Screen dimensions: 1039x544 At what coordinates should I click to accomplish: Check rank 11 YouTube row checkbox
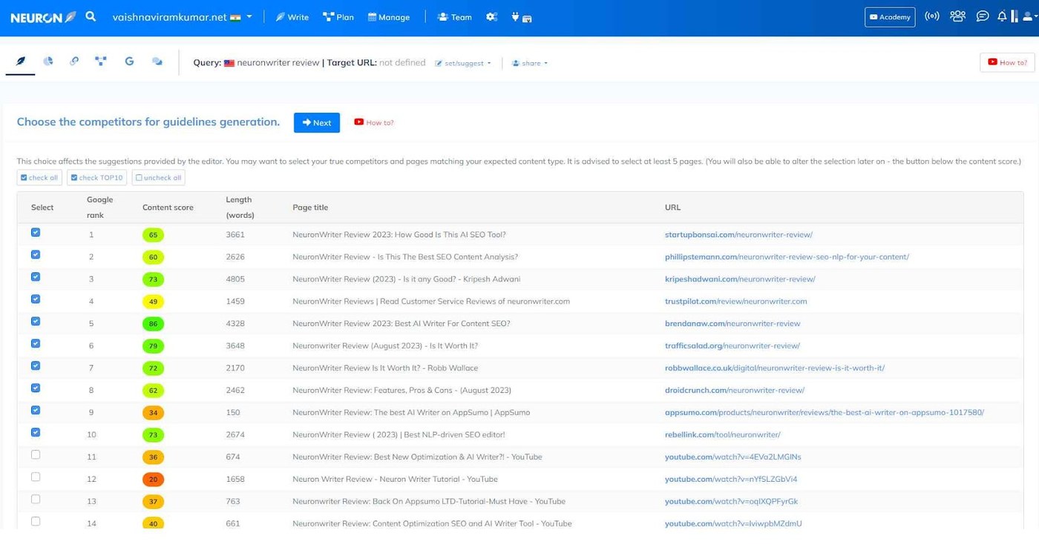(x=36, y=455)
